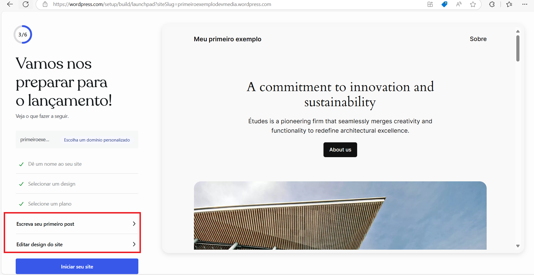
Task: Click the 'About us' button in preview
Action: click(x=340, y=150)
